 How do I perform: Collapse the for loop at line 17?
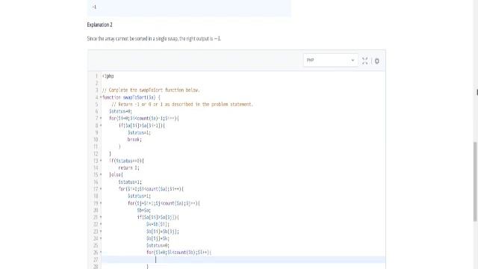point(101,189)
